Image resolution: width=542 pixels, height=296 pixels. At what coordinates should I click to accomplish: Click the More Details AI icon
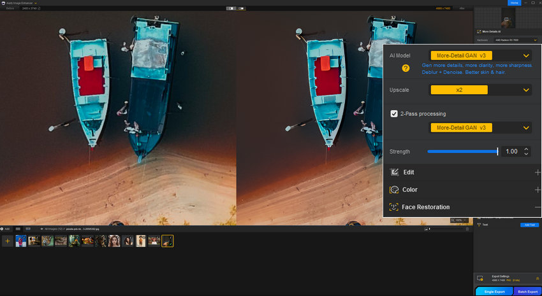pyautogui.click(x=479, y=31)
